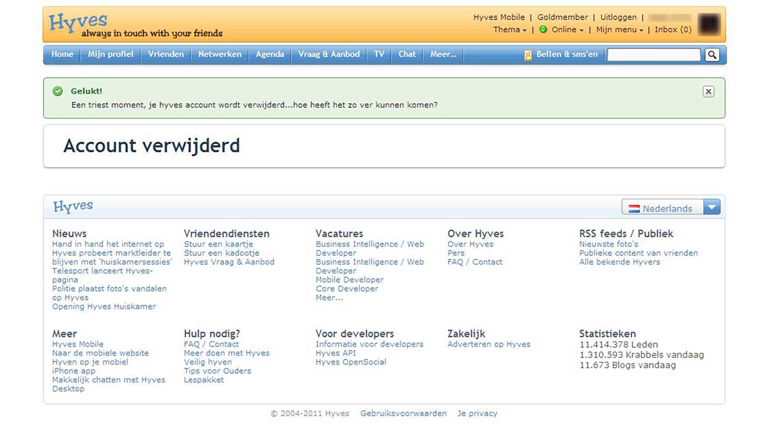Viewport: 757px width, 425px height.
Task: Click the profile avatar thumbnail
Action: point(709,24)
